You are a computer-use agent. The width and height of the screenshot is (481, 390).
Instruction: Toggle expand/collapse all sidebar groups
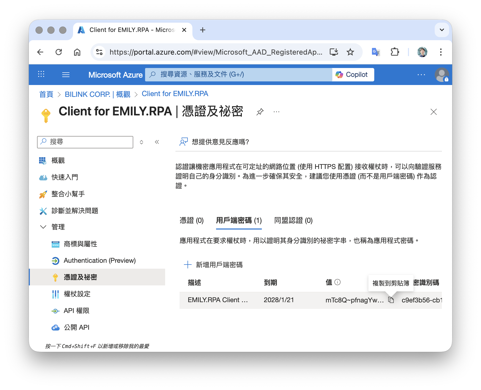pos(141,142)
